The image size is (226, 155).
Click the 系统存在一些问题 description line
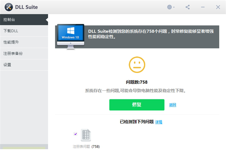(135, 91)
